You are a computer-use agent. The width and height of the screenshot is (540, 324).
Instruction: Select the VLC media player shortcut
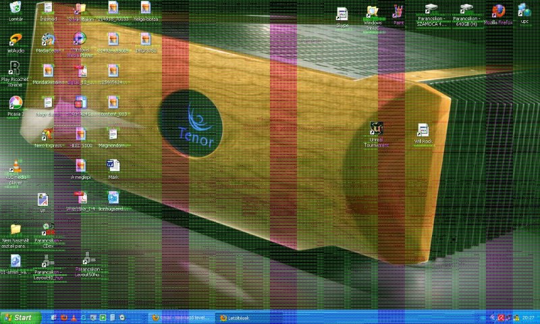click(x=15, y=166)
